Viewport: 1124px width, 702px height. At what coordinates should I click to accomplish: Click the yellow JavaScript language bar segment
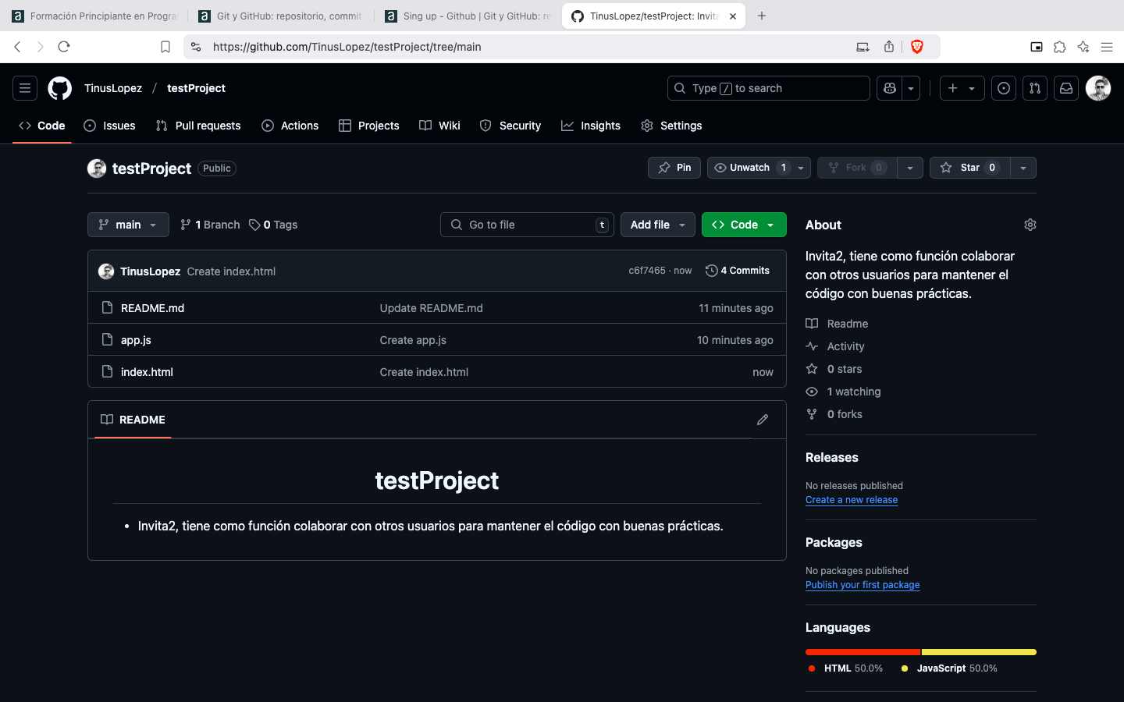(x=979, y=652)
